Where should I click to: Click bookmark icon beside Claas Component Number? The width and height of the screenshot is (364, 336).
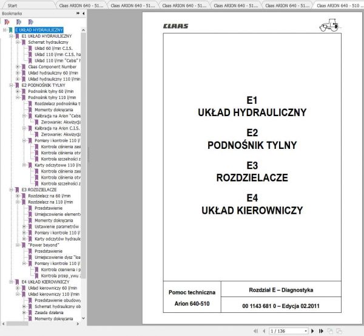(x=24, y=67)
